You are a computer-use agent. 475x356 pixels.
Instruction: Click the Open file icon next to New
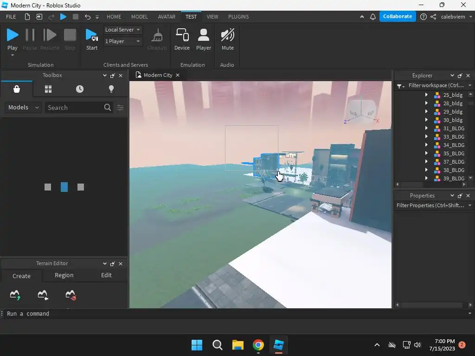(x=39, y=17)
